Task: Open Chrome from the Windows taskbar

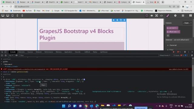Action: pyautogui.click(x=86, y=106)
